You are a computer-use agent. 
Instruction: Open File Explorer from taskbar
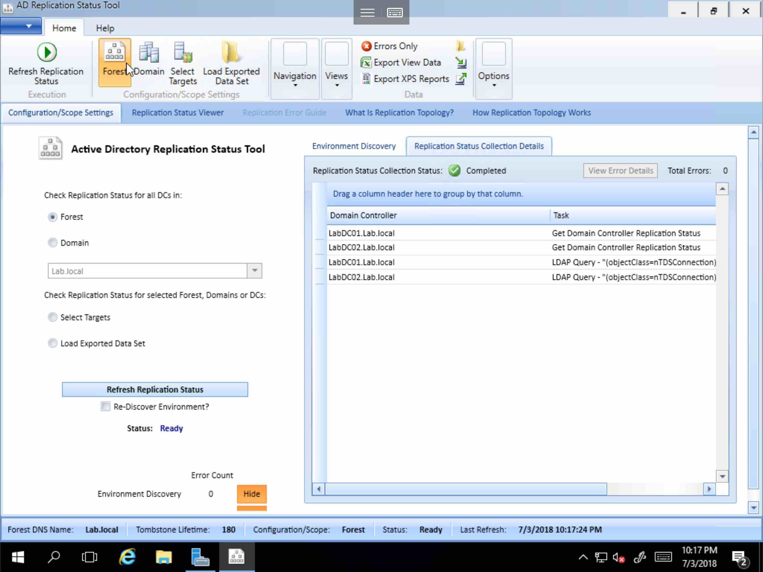pyautogui.click(x=163, y=557)
